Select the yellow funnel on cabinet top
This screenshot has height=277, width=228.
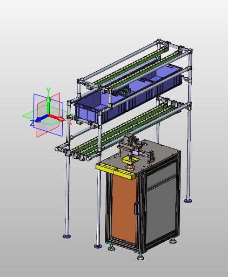pyautogui.click(x=130, y=161)
